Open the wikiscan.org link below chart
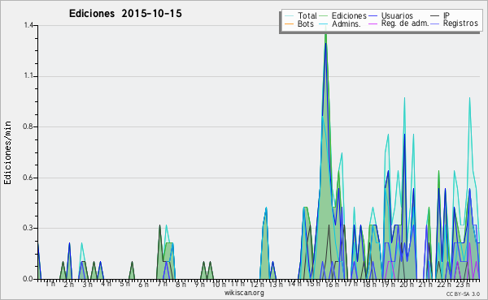 244,293
